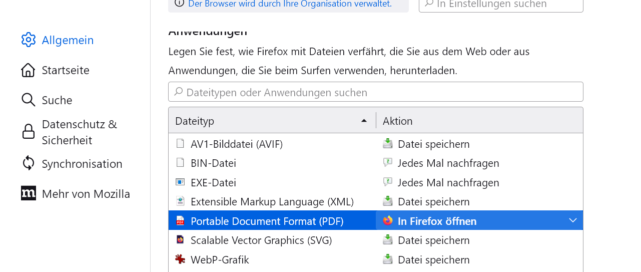Open the organization management notice link
The height and width of the screenshot is (272, 641).
pyautogui.click(x=290, y=4)
